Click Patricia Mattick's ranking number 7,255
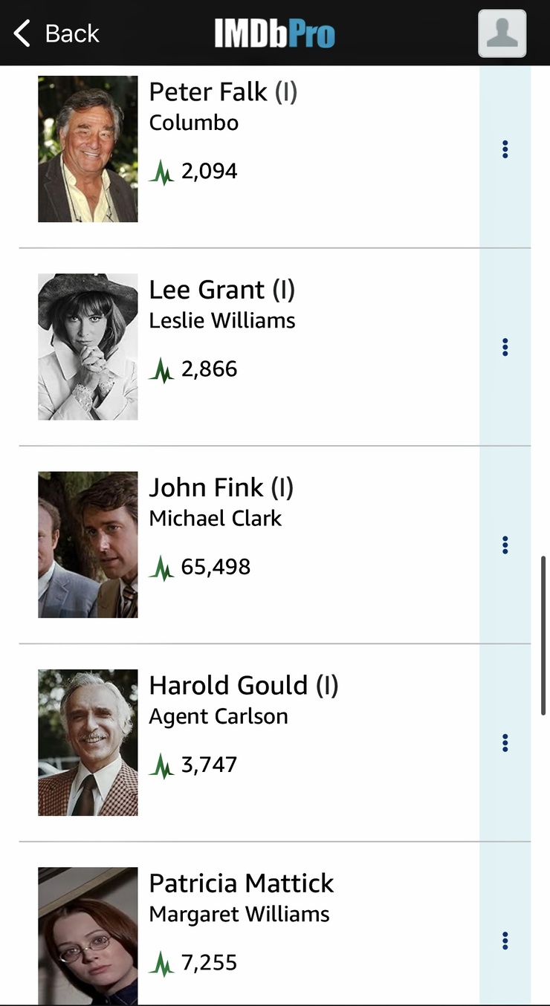Image resolution: width=550 pixels, height=1006 pixels. click(210, 961)
